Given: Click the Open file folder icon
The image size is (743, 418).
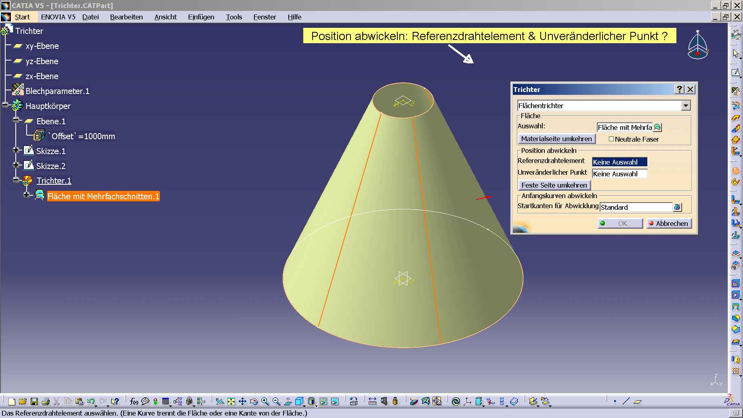Looking at the screenshot, I should [x=23, y=401].
